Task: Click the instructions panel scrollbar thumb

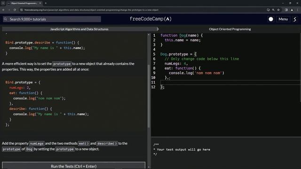Action: (149, 96)
